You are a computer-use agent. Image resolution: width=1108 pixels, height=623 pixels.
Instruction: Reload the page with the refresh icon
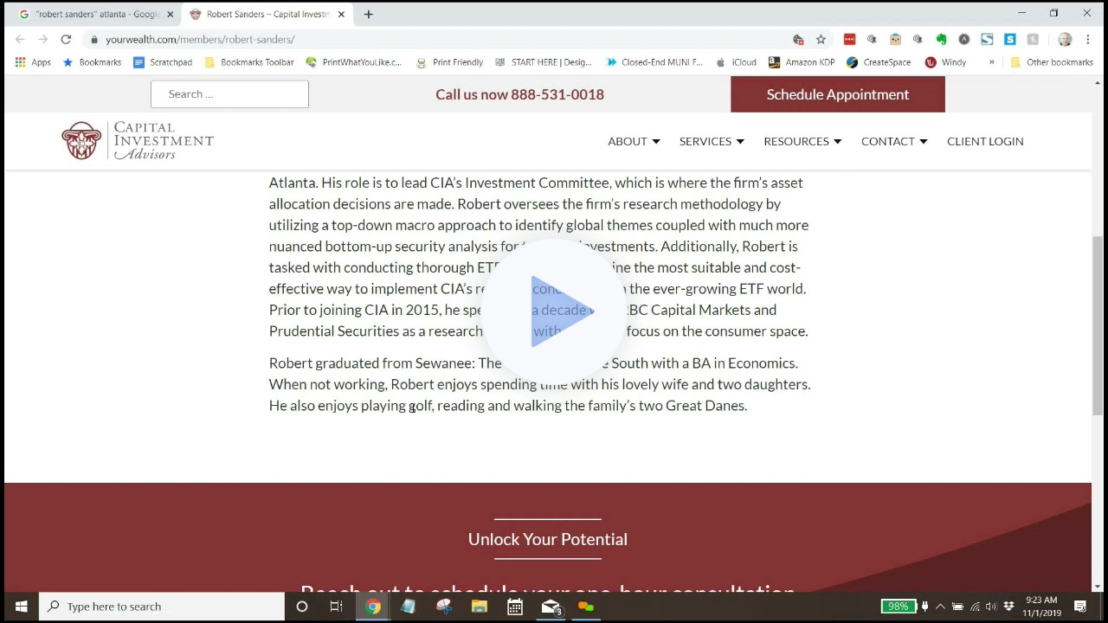66,39
